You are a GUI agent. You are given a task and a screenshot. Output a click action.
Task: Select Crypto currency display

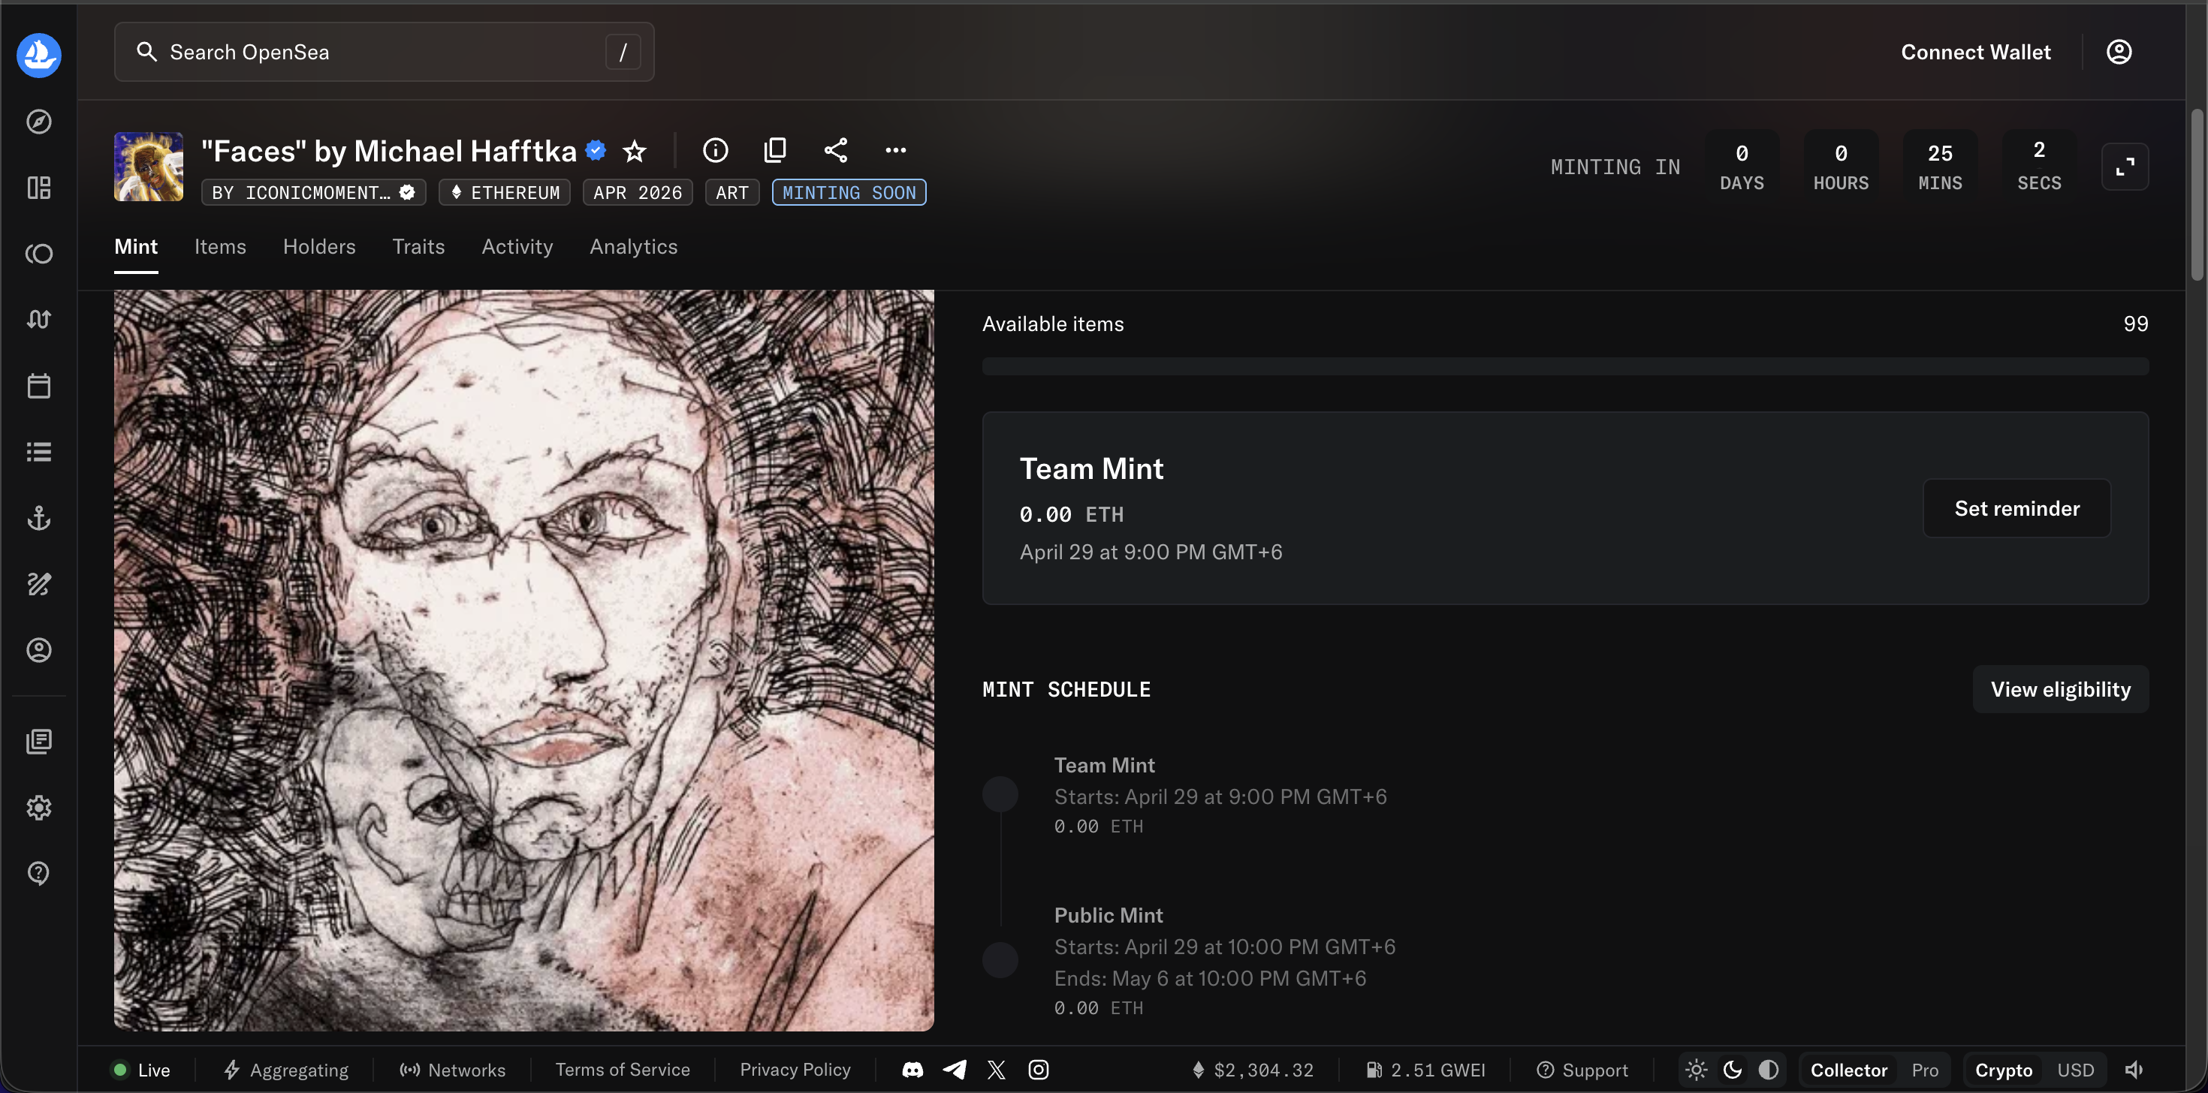pos(2004,1070)
